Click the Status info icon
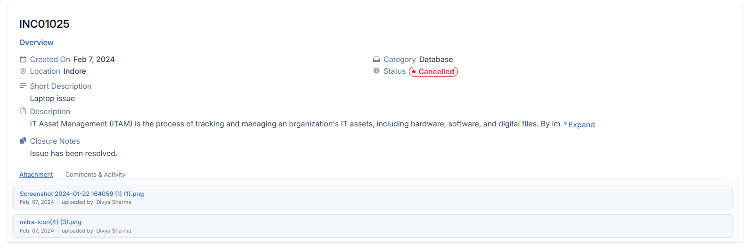This screenshot has height=249, width=750. click(x=376, y=71)
